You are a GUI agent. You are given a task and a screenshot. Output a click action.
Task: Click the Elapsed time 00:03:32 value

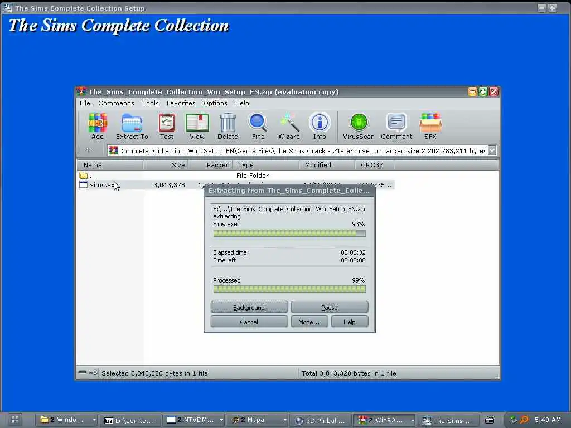click(353, 252)
